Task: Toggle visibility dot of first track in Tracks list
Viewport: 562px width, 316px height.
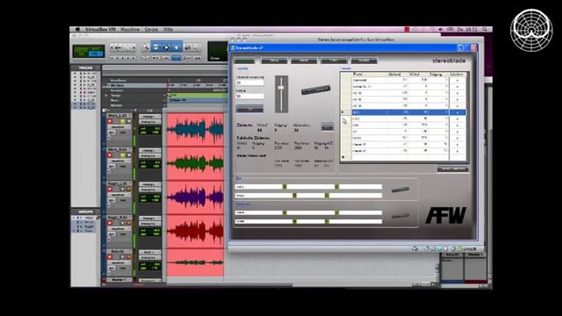Action: tap(75, 73)
